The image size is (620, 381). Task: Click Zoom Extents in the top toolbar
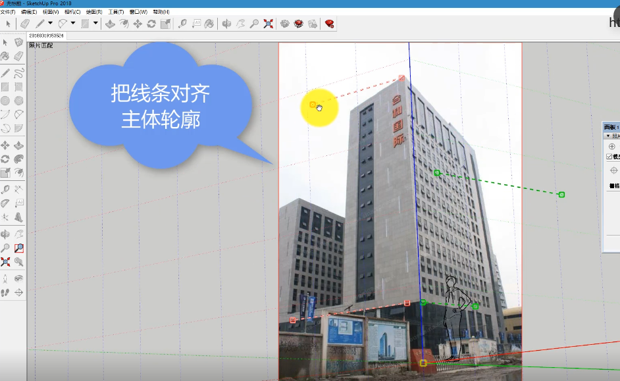pos(269,24)
